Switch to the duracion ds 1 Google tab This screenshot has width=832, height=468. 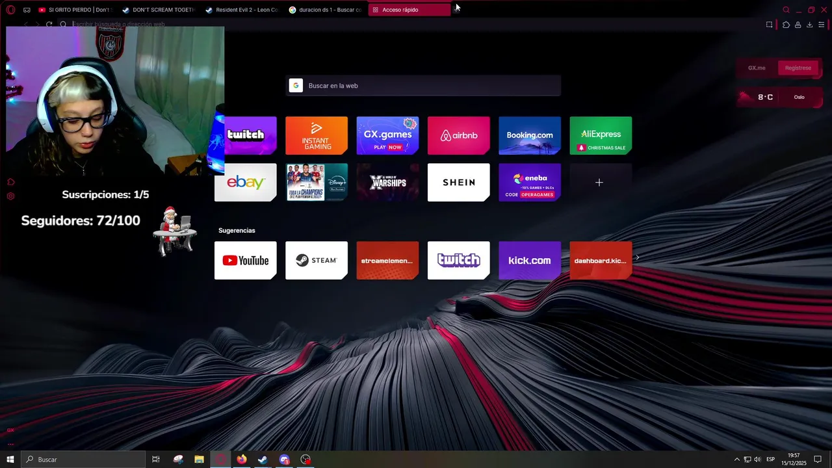[x=326, y=10]
